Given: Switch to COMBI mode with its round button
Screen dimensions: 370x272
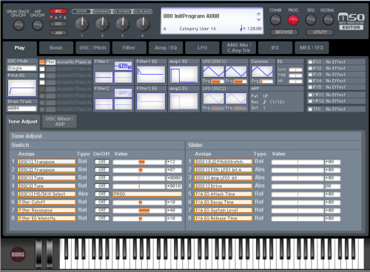Looking at the screenshot, I should click(275, 20).
